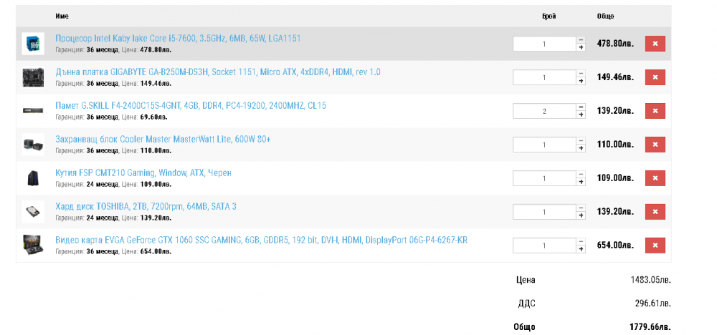
Task: Remove TOSHIBA hard disk with red X
Action: [655, 212]
